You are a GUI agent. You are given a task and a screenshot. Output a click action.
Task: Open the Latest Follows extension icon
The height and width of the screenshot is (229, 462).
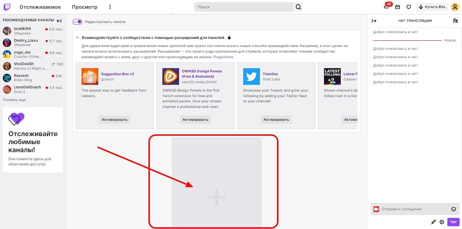click(332, 77)
